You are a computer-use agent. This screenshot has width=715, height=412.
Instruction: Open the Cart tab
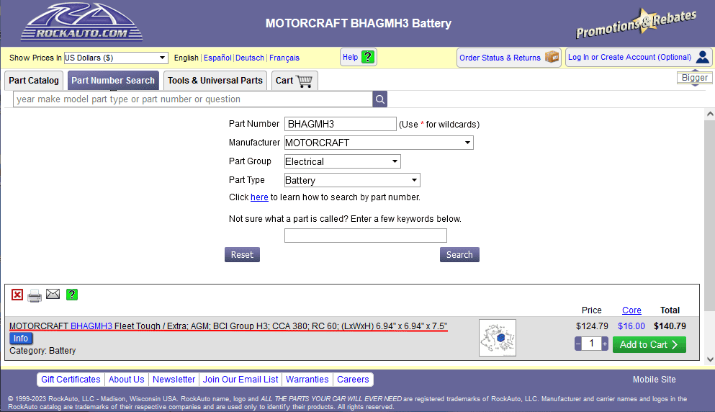294,81
